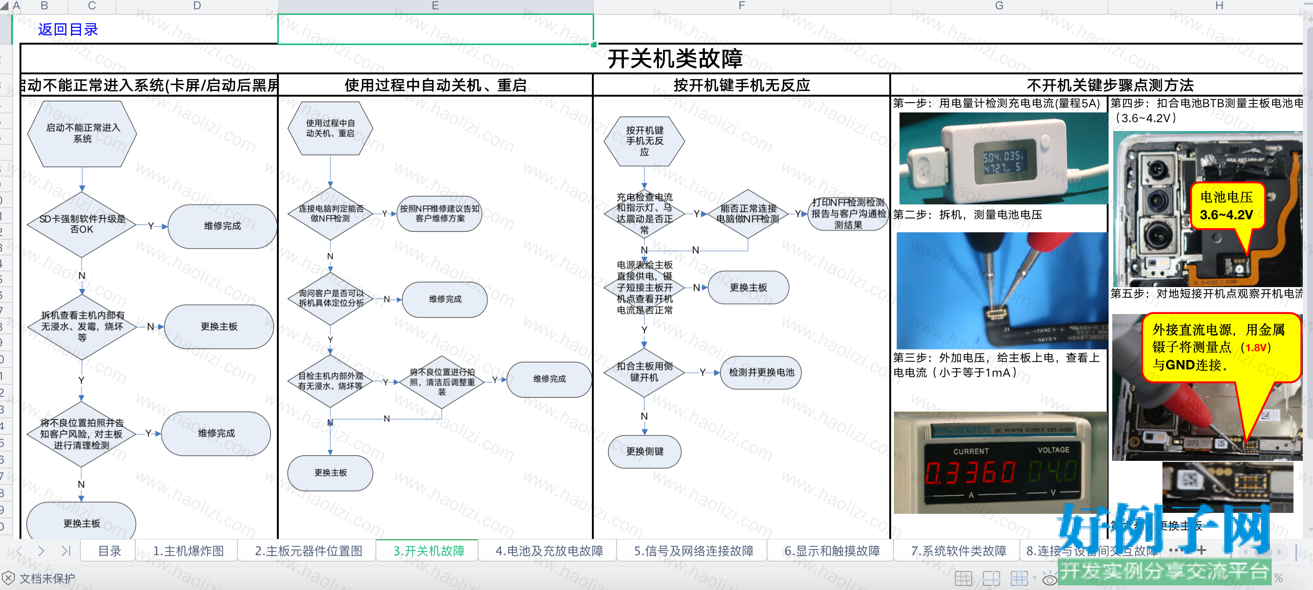This screenshot has width=1313, height=590.
Task: Open the 1.主机爆炸图 sheet tab
Action: tap(188, 551)
